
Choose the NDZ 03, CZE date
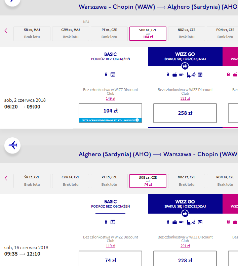pyautogui.click(x=187, y=34)
